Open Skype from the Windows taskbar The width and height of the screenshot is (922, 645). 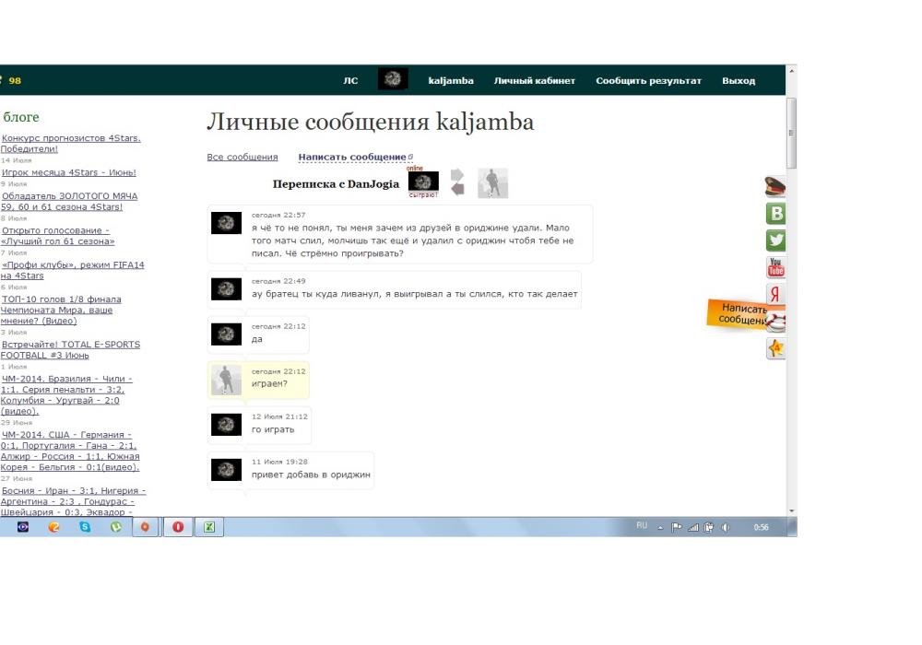85,527
